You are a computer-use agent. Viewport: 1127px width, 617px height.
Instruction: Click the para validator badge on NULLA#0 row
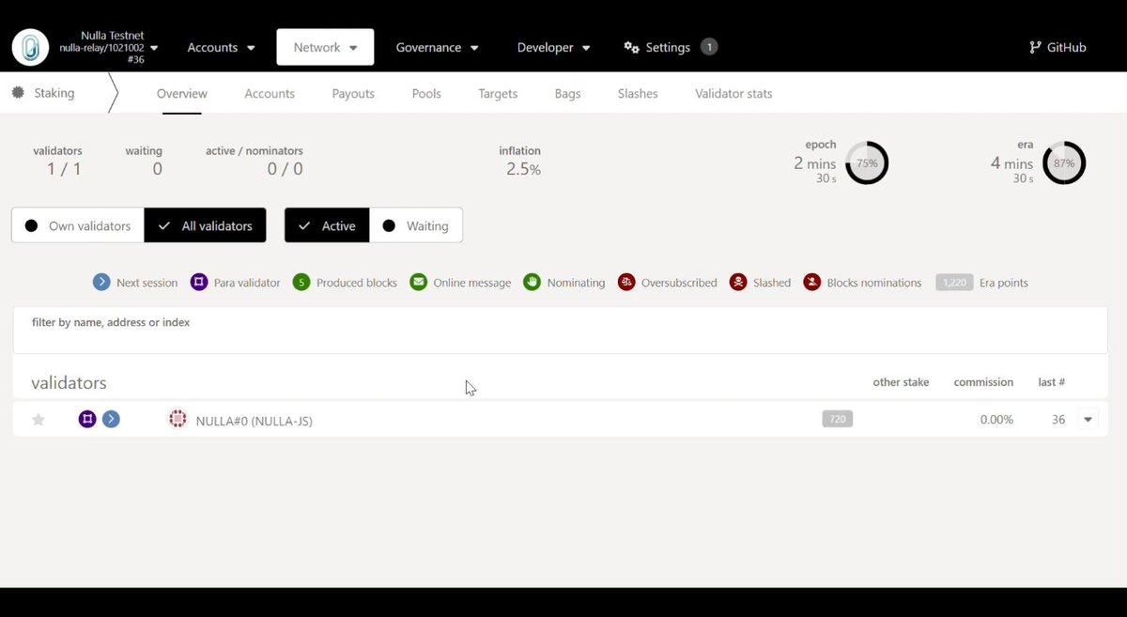coord(87,419)
